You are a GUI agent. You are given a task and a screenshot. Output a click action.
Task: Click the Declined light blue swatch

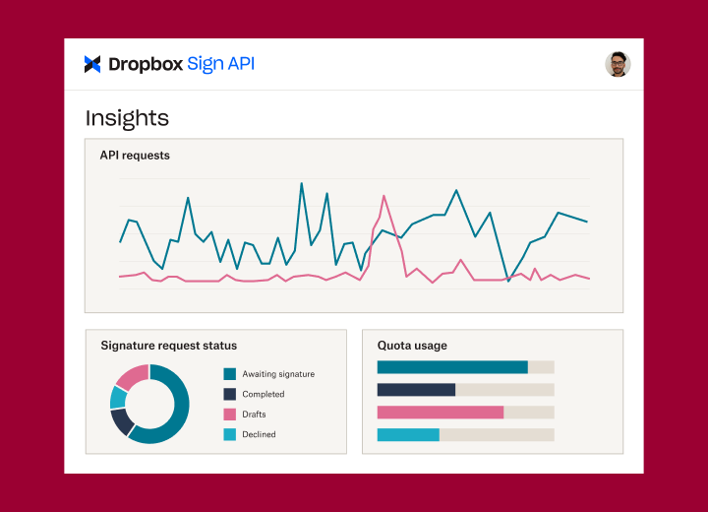click(230, 434)
